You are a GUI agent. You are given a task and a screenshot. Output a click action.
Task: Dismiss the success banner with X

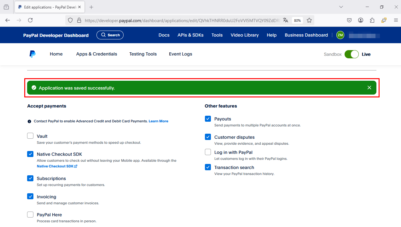point(369,88)
